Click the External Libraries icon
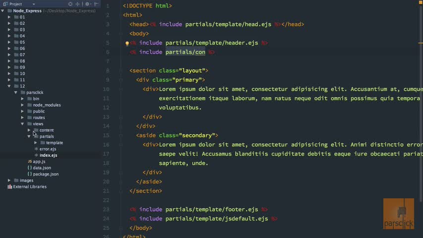The image size is (423, 238). click(x=10, y=186)
